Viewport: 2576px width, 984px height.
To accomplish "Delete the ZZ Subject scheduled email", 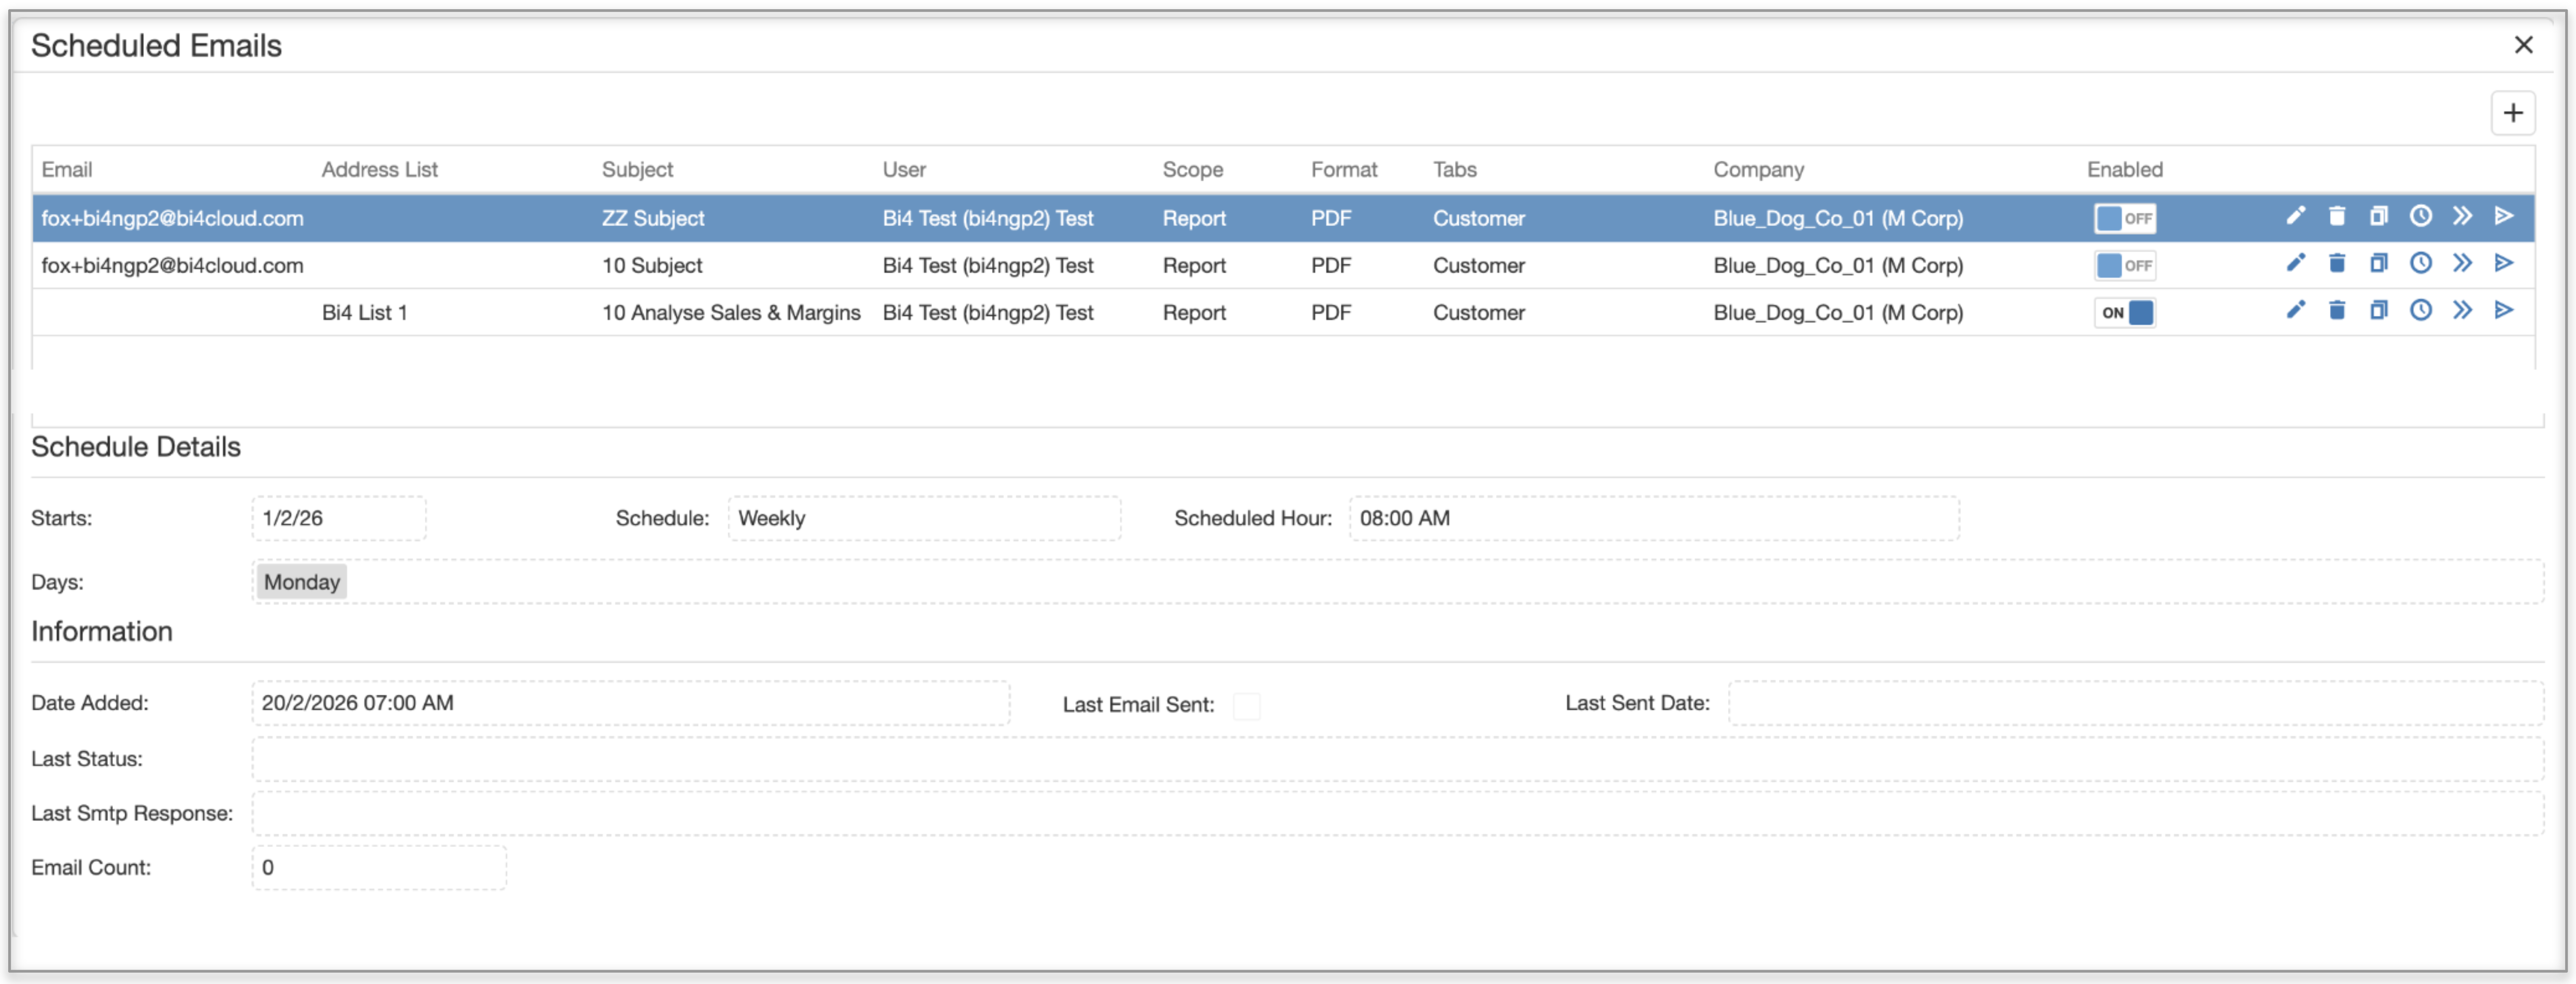I will point(2337,217).
